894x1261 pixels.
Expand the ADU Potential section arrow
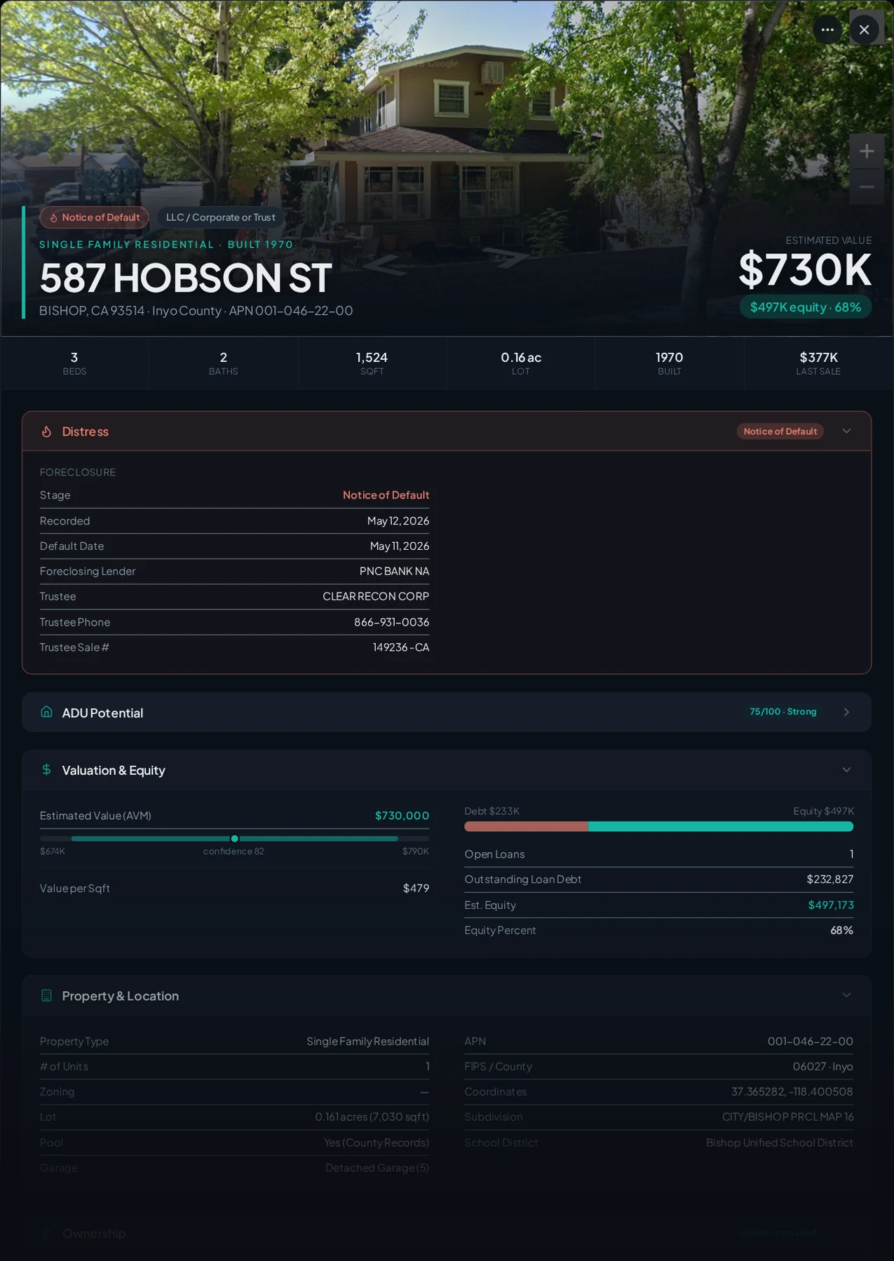pos(846,712)
